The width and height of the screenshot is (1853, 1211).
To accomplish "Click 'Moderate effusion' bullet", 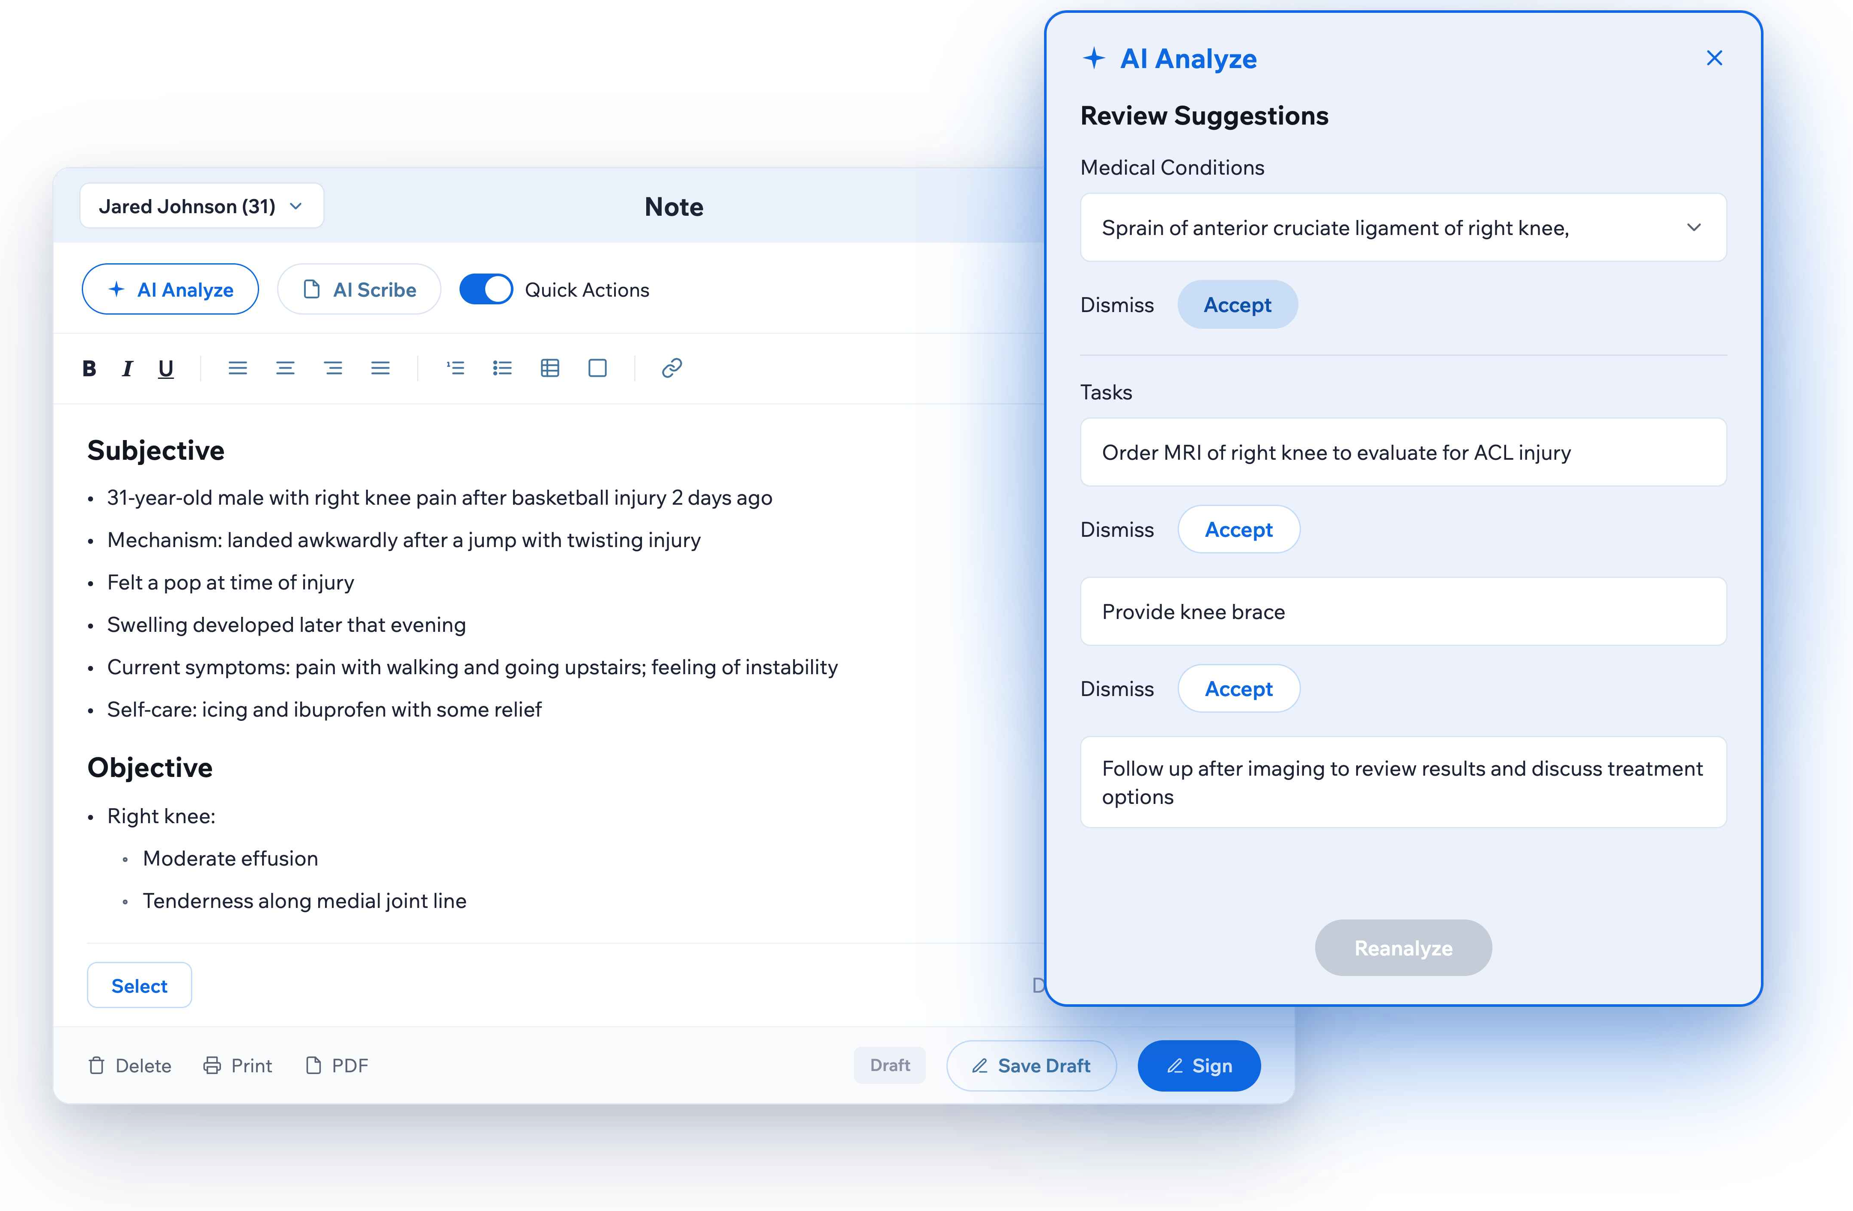I will click(230, 858).
